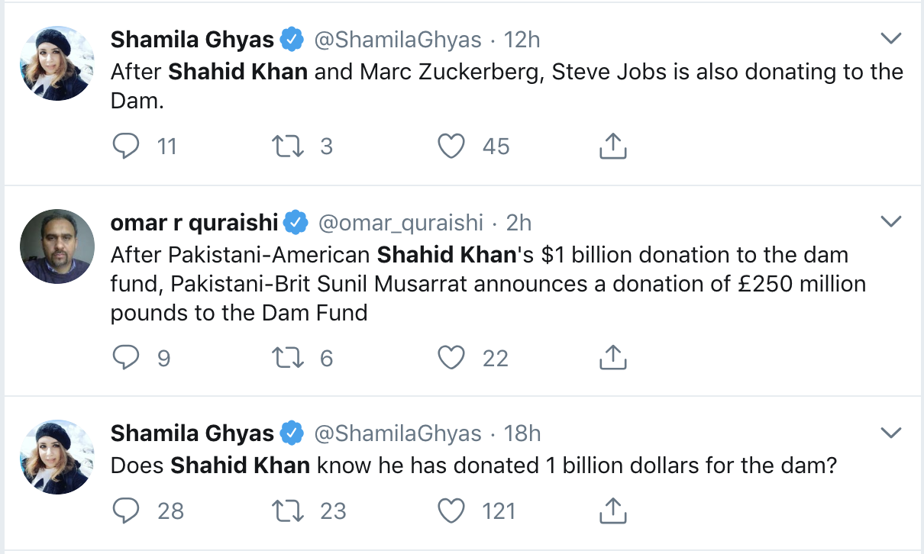Like the '1 billion dollars' tweet
The image size is (924, 554).
pyautogui.click(x=452, y=511)
